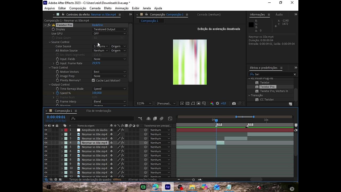Open the Graph Editor icon
341x192 pixels.
pyautogui.click(x=170, y=118)
